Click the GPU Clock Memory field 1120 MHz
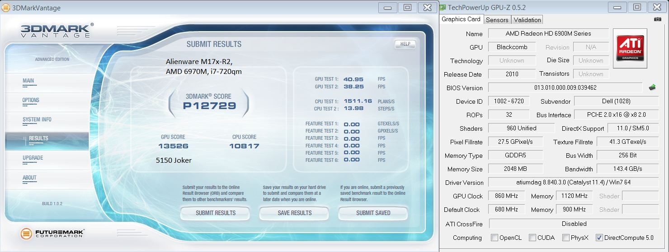This screenshot has height=252, width=669. [x=574, y=196]
